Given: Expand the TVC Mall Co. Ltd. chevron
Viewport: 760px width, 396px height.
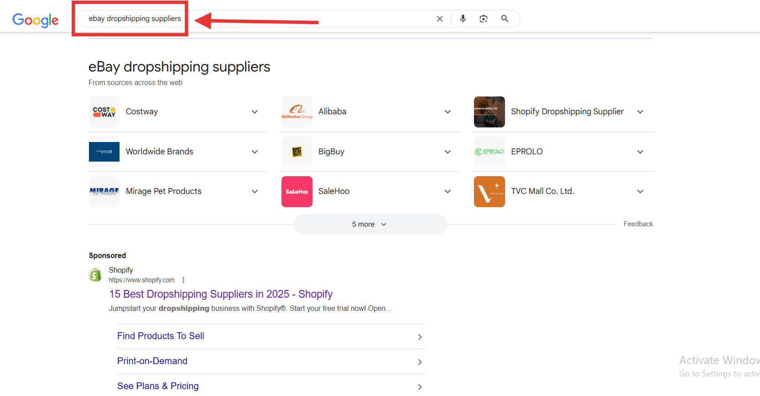Looking at the screenshot, I should [x=640, y=192].
